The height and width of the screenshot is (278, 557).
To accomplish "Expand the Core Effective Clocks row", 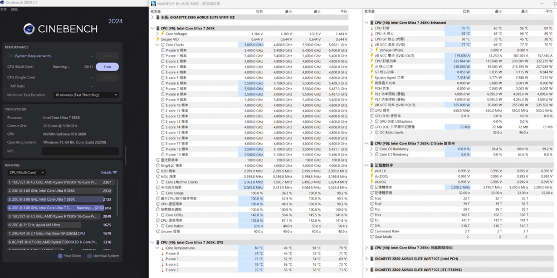I will point(158,182).
